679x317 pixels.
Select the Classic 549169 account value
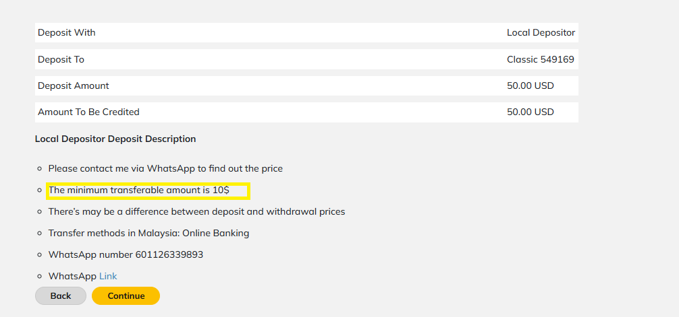(x=541, y=59)
